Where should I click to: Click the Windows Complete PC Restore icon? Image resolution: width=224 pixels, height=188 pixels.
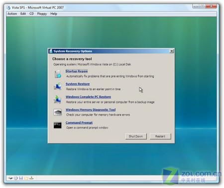coord(58,99)
